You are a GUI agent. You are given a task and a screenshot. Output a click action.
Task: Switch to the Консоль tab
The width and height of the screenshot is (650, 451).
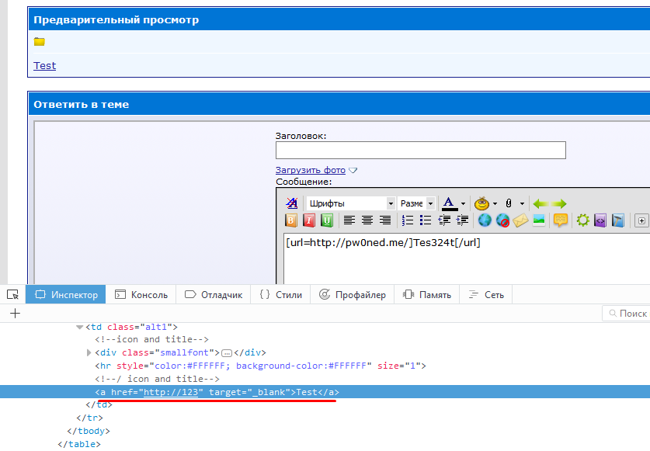click(x=141, y=295)
